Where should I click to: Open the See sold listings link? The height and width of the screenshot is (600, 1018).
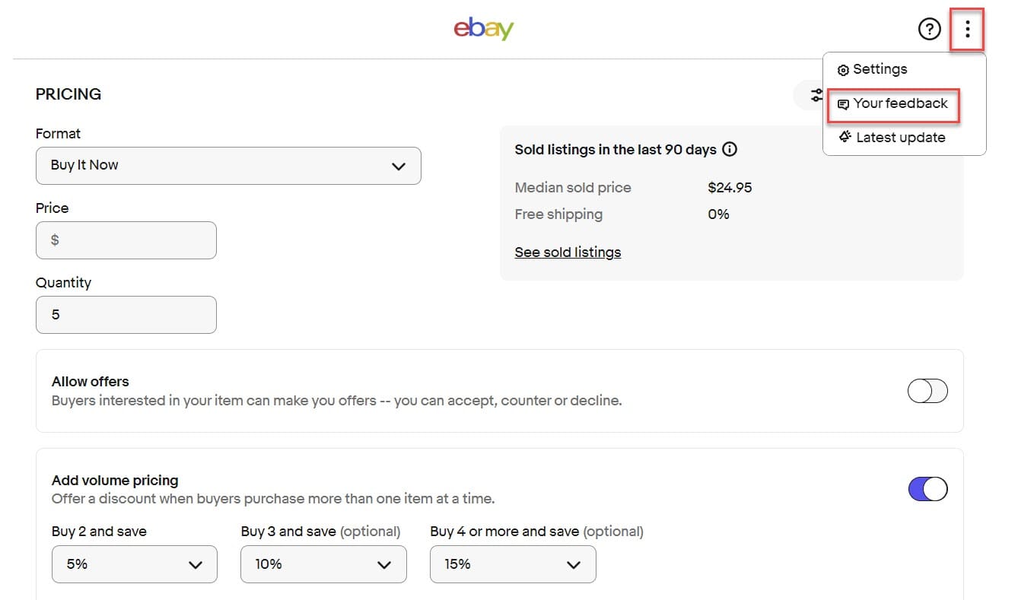(x=568, y=252)
